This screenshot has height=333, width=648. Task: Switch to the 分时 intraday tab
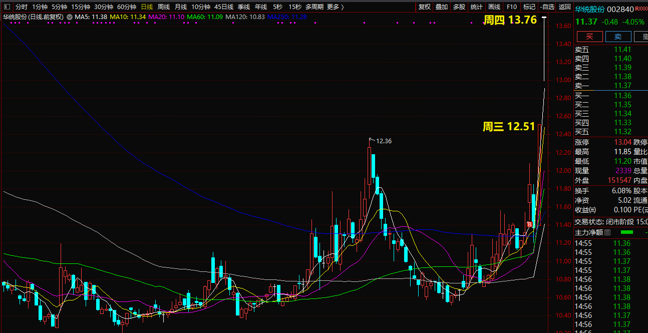click(x=22, y=7)
